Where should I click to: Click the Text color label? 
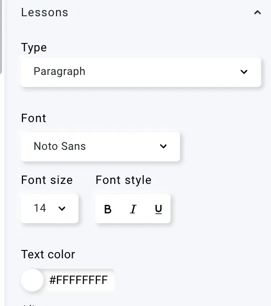point(48,254)
